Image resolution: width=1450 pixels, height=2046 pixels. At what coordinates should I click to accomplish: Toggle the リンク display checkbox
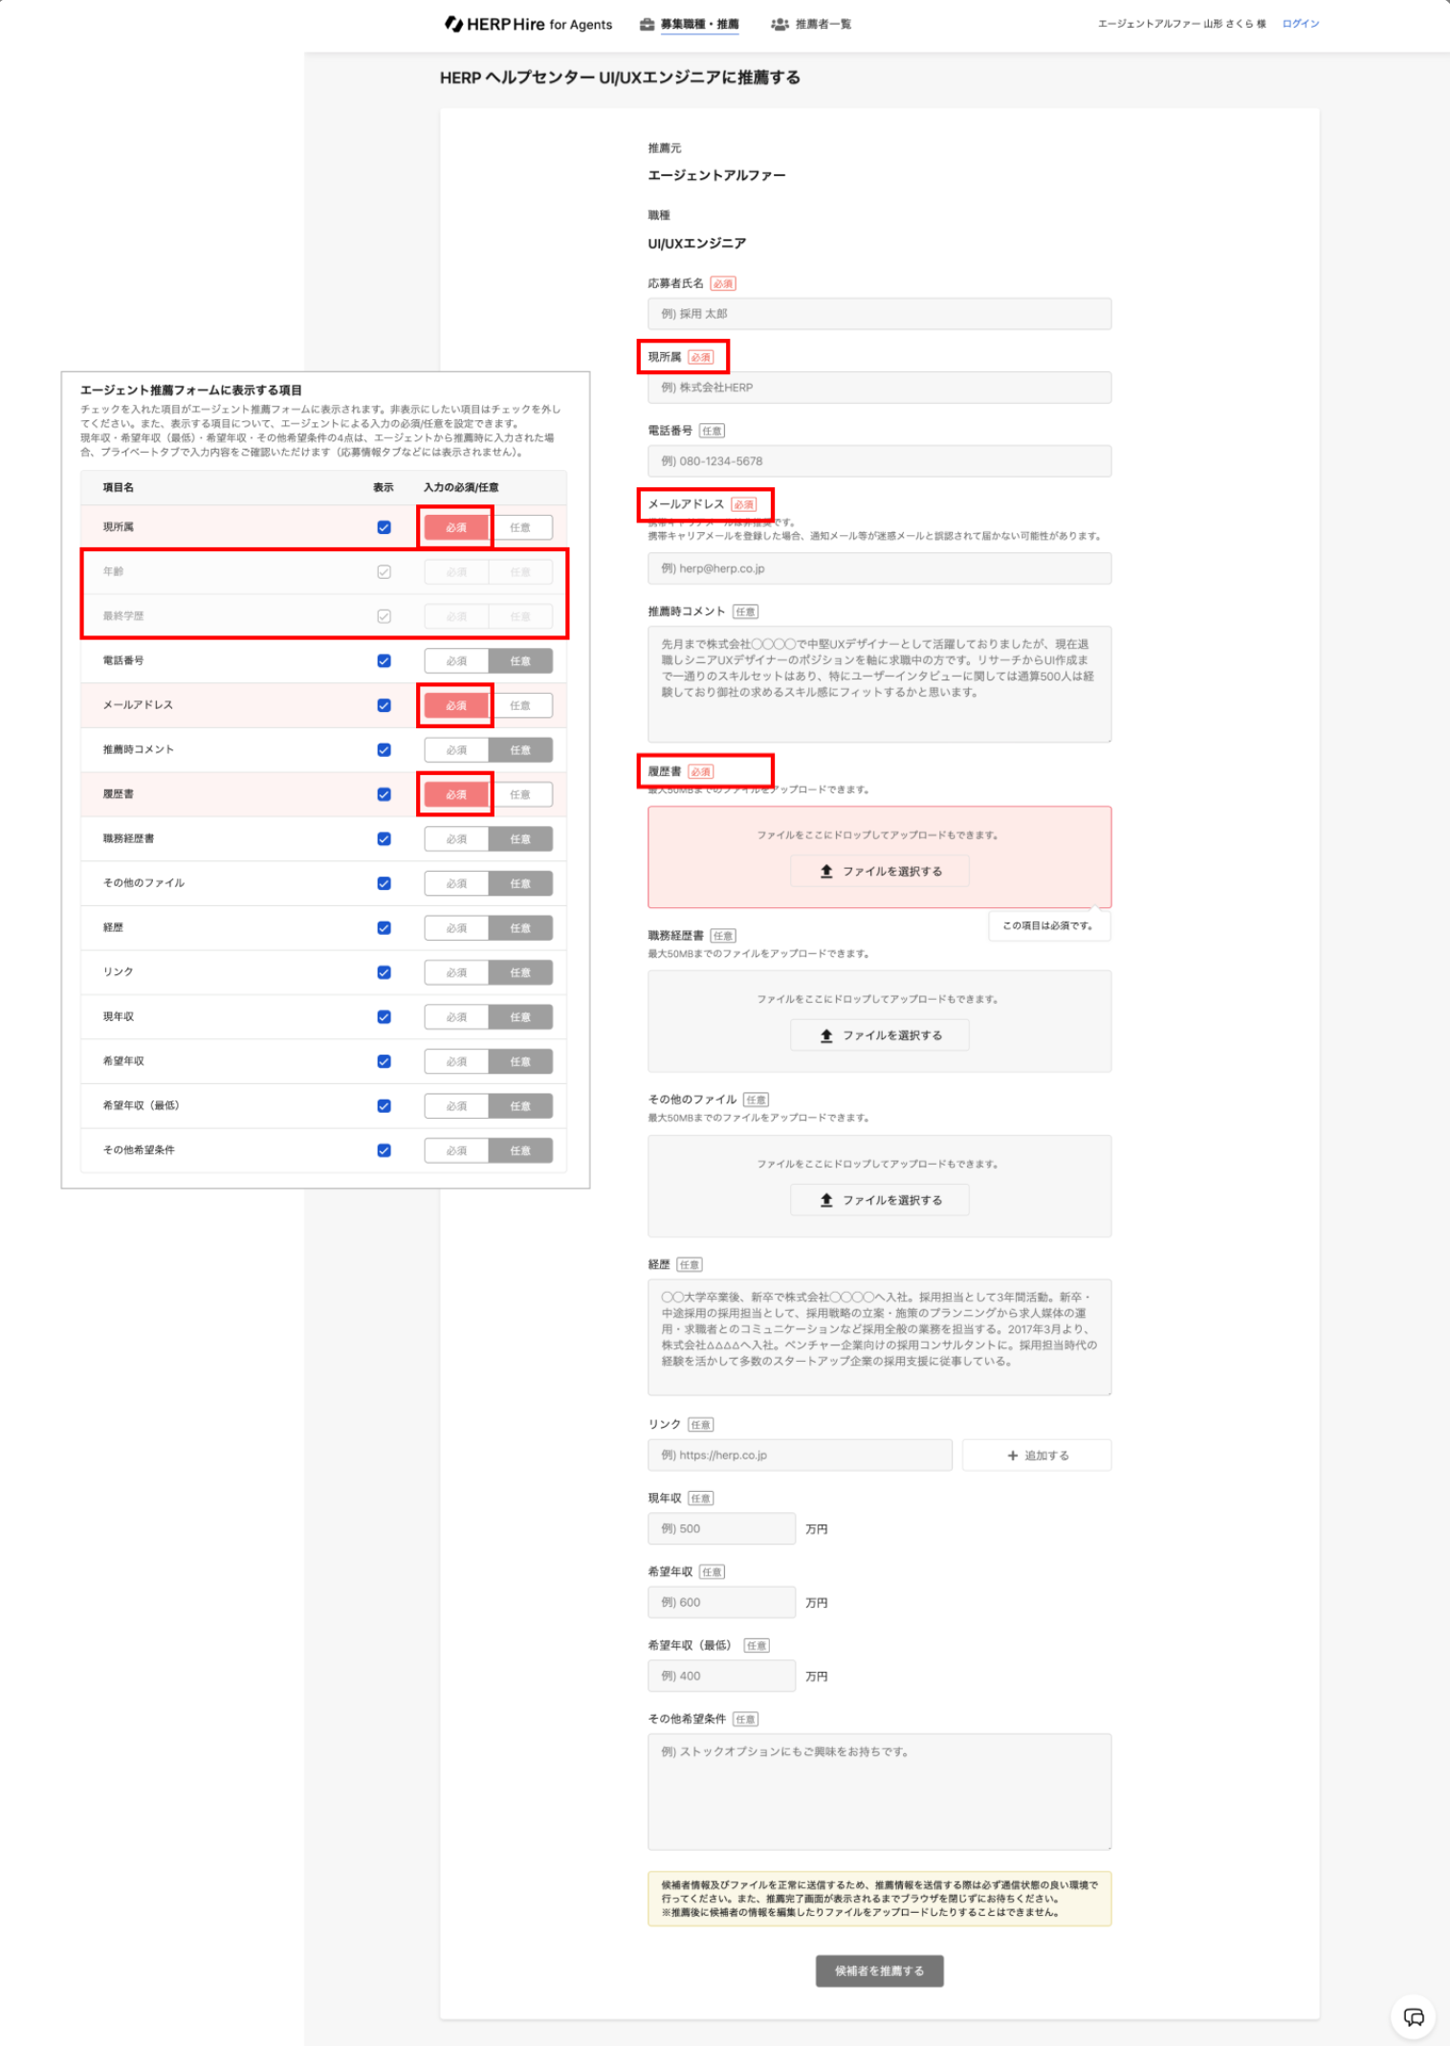(x=384, y=972)
